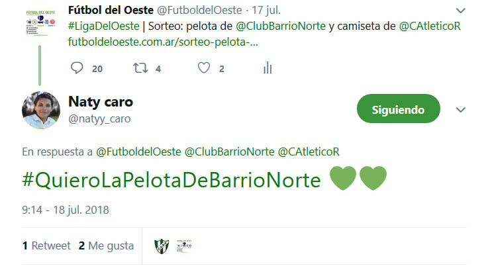This screenshot has height=268, width=488.
Task: Like the Fútbol del Oeste tweet
Action: pyautogui.click(x=204, y=67)
